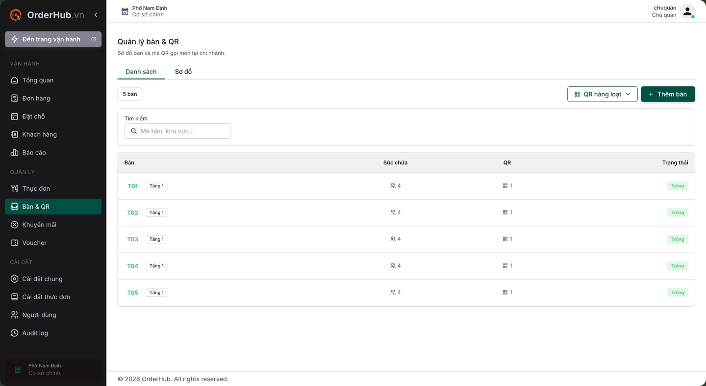Click the Đặt chỗ calendar icon

point(14,116)
